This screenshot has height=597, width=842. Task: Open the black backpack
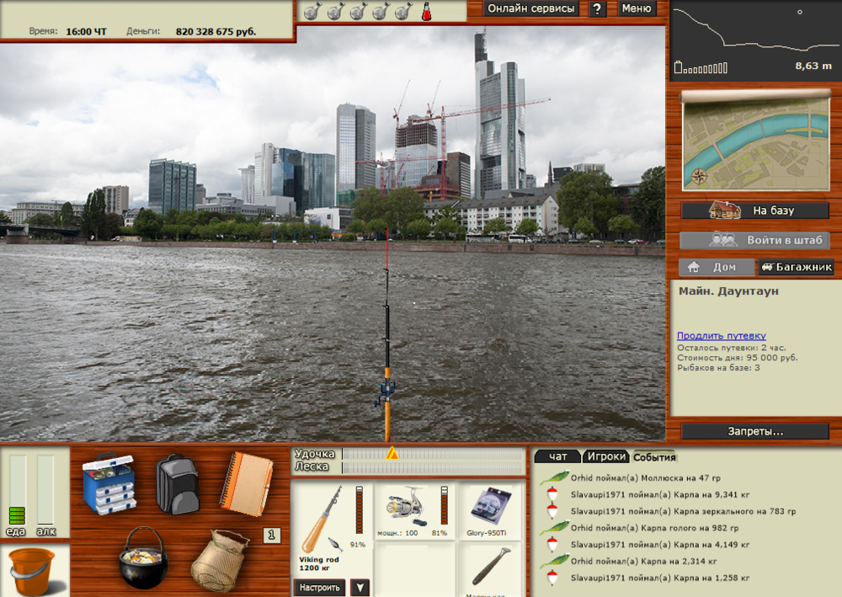pyautogui.click(x=177, y=483)
